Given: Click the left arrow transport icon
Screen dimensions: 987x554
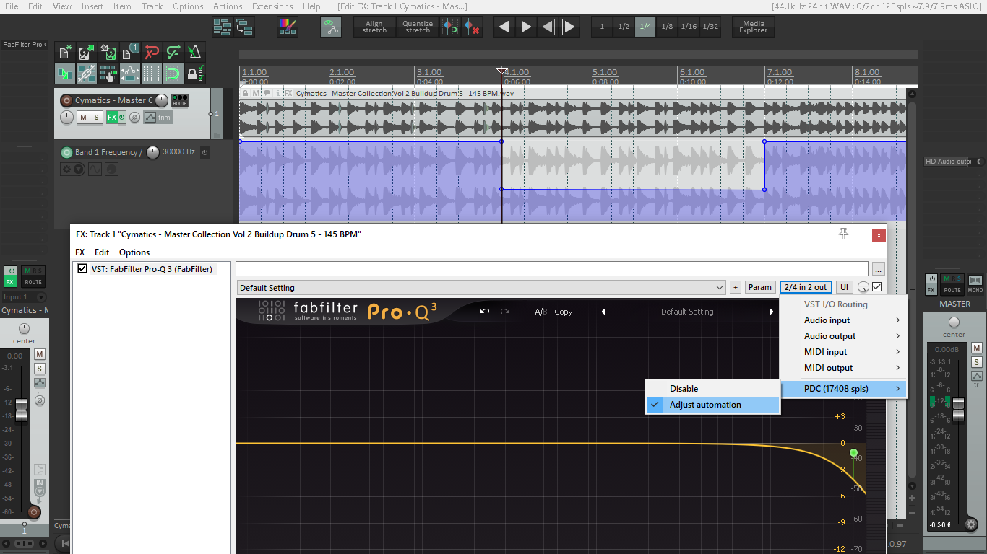Looking at the screenshot, I should coord(504,27).
